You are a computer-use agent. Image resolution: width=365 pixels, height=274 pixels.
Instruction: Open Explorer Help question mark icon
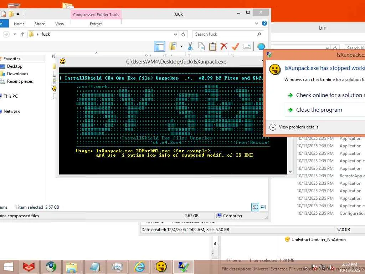(x=264, y=23)
